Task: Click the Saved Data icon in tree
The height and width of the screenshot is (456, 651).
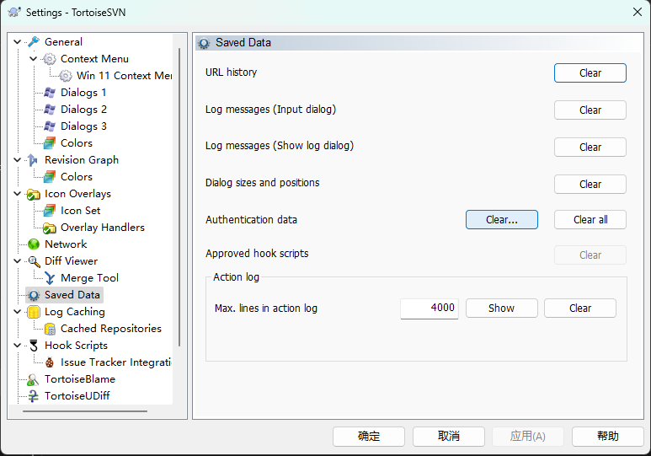Action: tap(33, 295)
